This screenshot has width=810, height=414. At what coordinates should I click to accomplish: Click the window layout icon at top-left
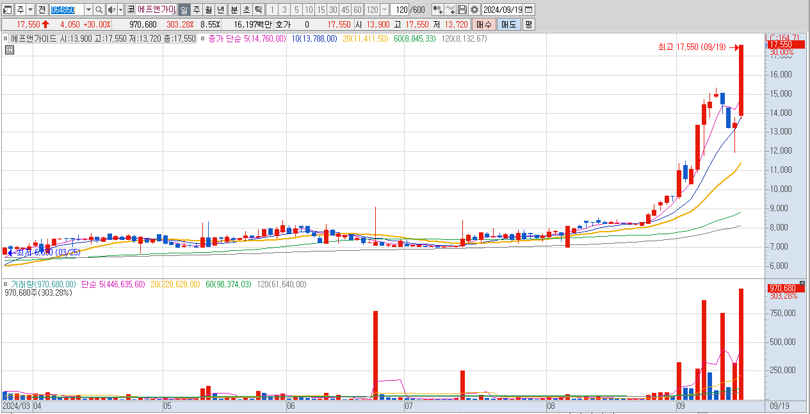point(7,10)
